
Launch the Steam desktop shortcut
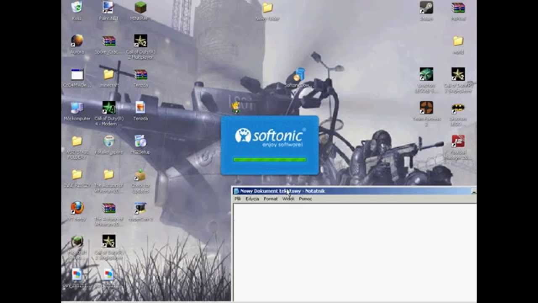coord(426,8)
